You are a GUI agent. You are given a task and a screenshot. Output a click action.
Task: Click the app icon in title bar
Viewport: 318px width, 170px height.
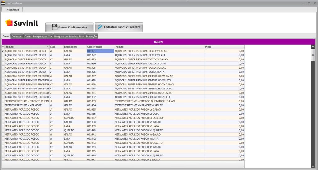click(3, 3)
